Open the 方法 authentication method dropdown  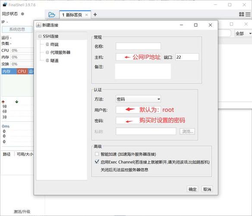[138, 99]
